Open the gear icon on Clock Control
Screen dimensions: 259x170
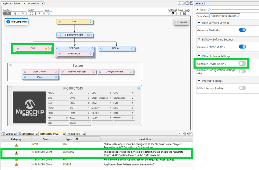[x=56, y=72]
